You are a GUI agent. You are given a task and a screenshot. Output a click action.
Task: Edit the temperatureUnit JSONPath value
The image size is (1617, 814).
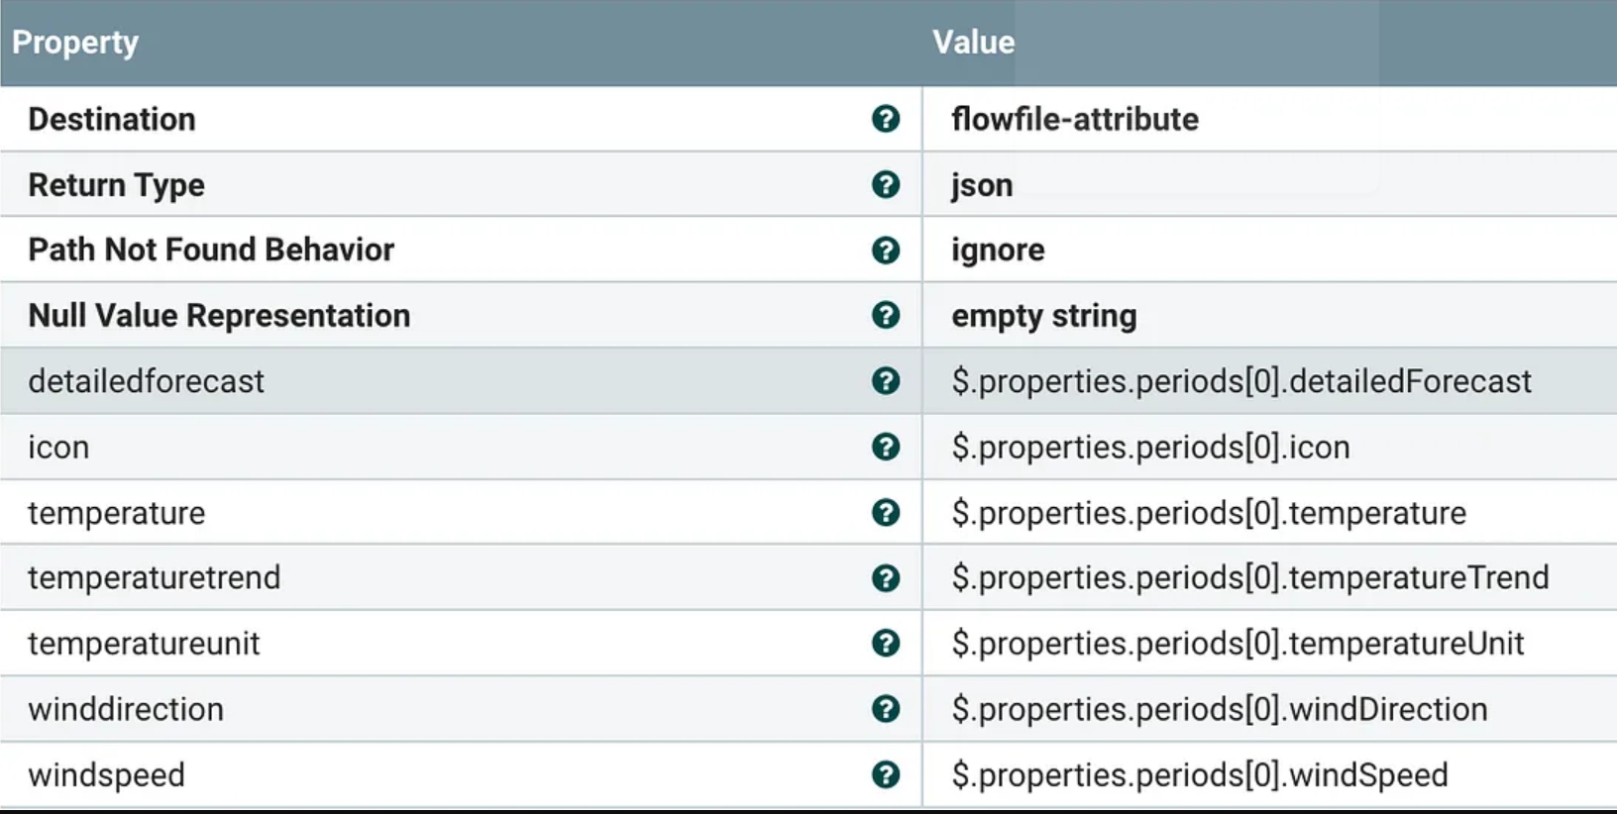pyautogui.click(x=1238, y=644)
